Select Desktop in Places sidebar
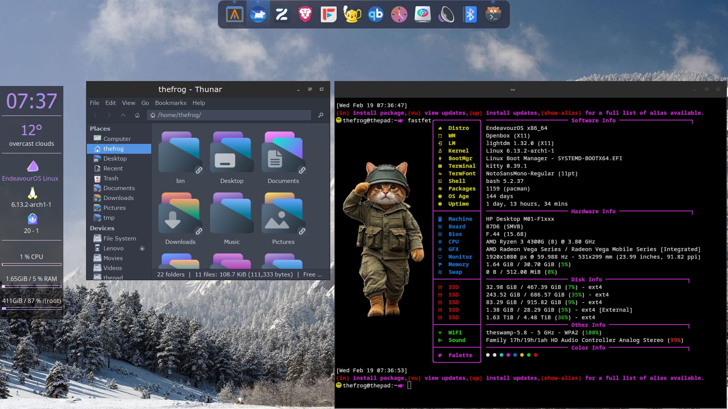Viewport: 728px width, 409px height. pyautogui.click(x=119, y=159)
